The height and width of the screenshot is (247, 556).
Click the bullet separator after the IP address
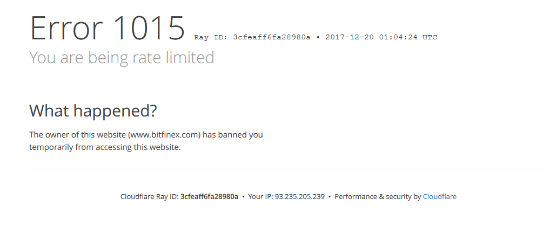tap(330, 197)
